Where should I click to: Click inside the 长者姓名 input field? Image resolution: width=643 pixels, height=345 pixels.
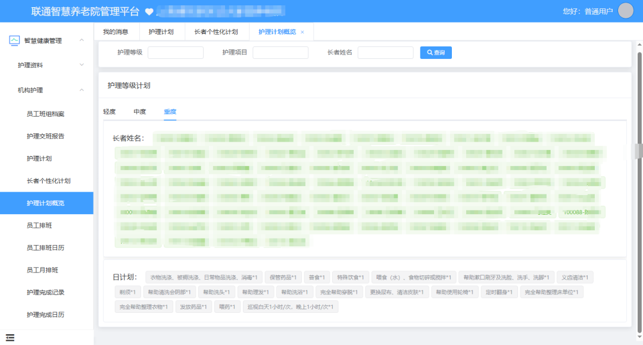[x=385, y=52]
